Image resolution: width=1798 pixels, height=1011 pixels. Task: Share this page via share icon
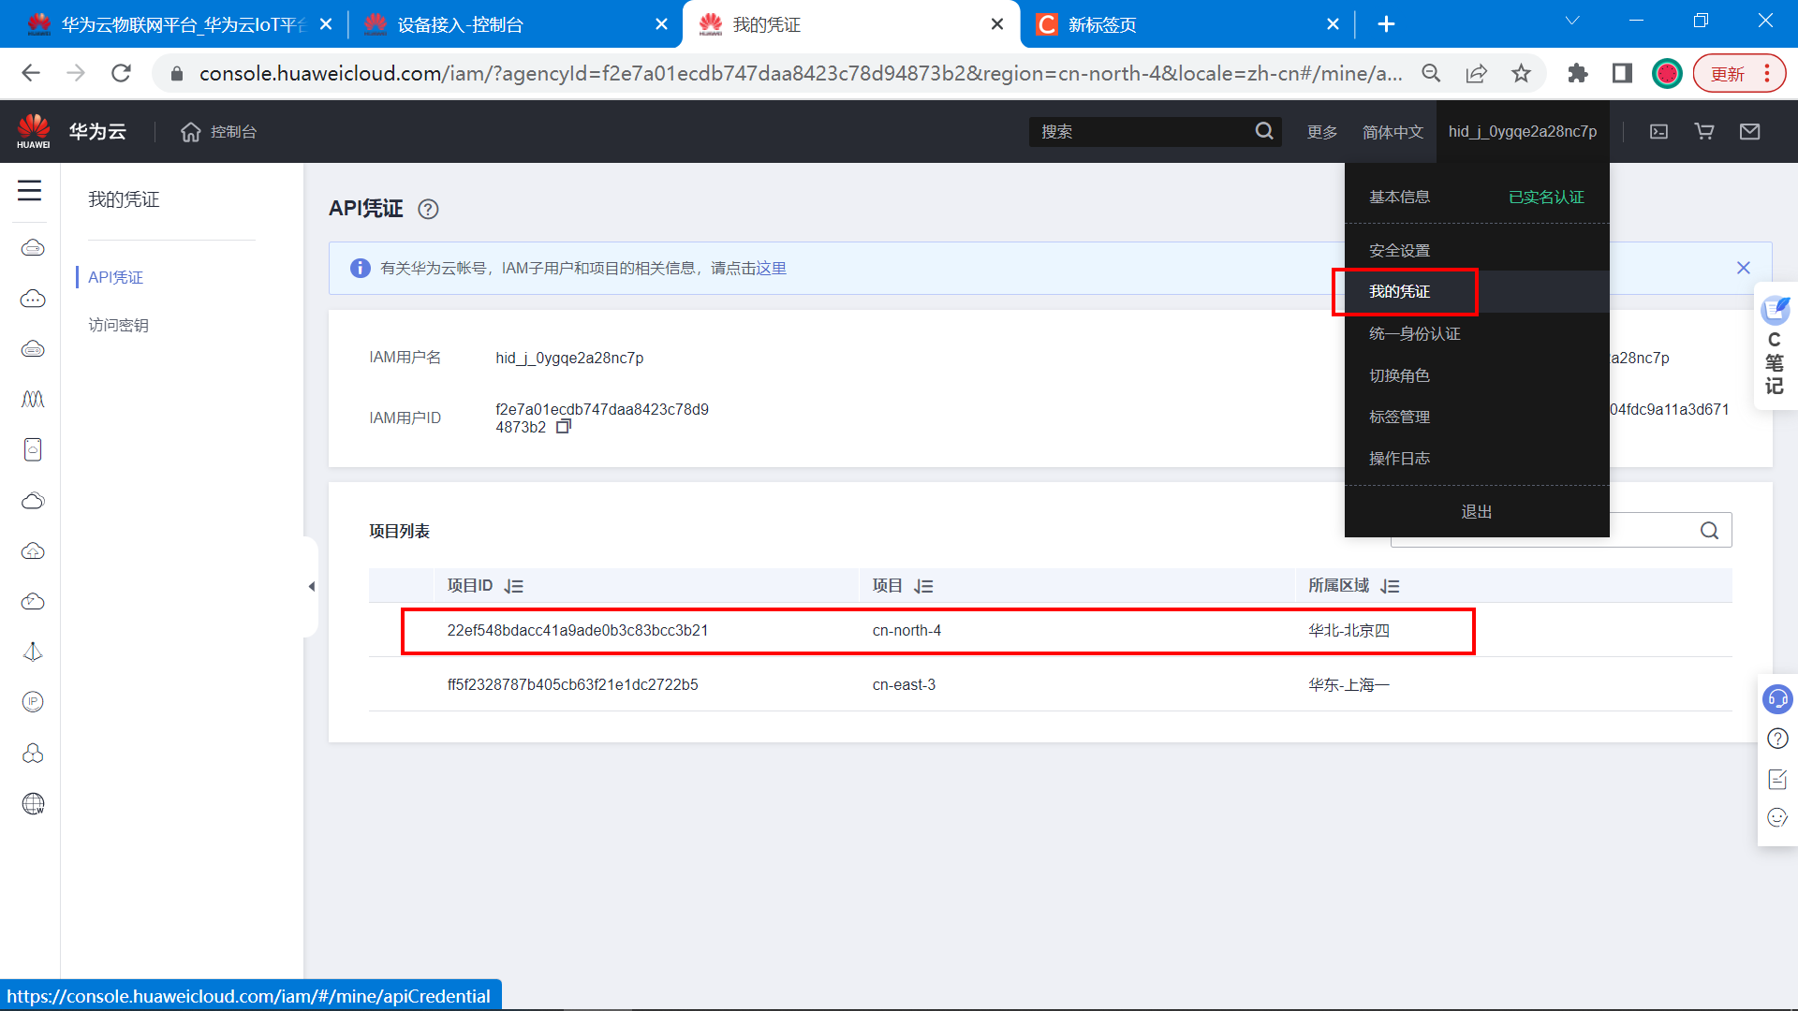coord(1476,73)
